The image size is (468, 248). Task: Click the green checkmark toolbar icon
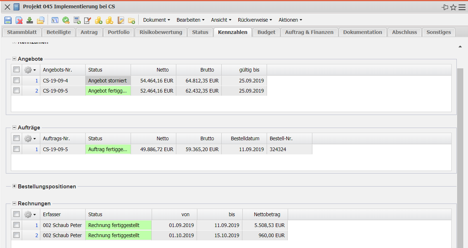66,20
